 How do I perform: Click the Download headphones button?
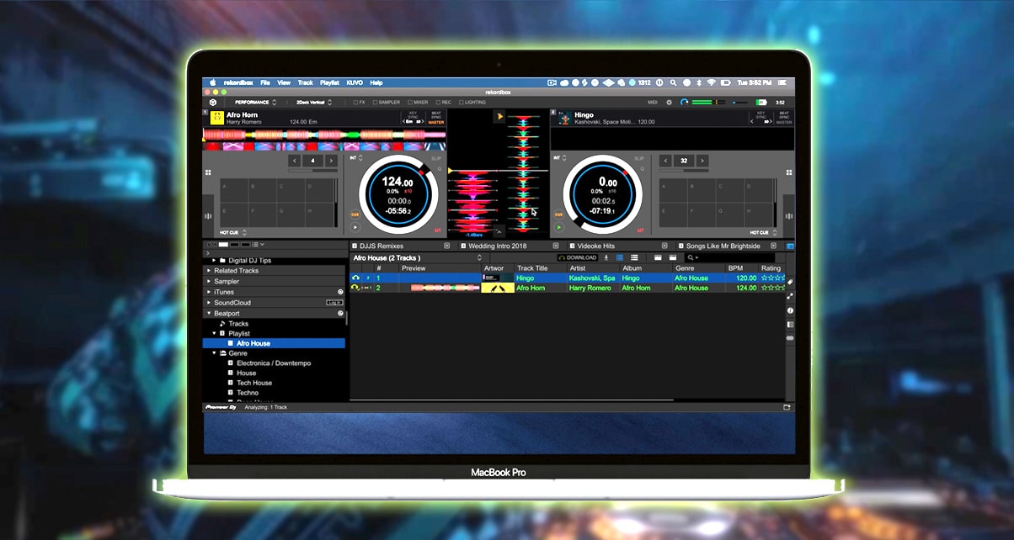pos(578,257)
